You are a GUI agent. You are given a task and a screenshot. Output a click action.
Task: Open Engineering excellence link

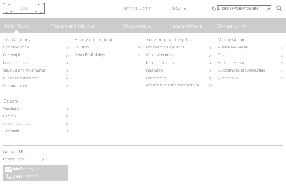(x=165, y=47)
